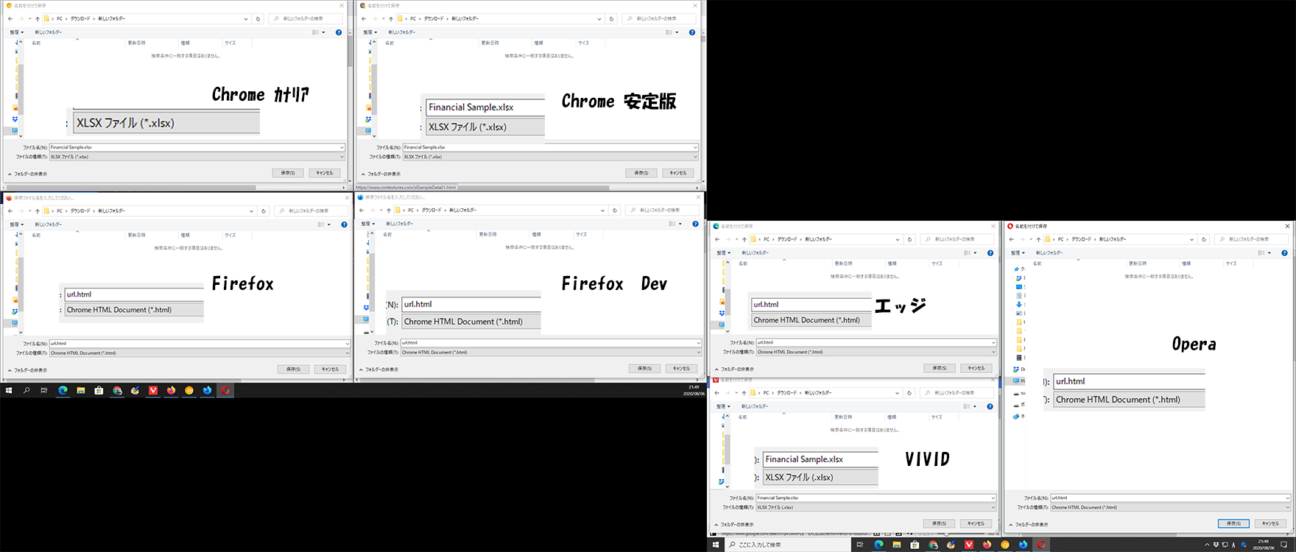The height and width of the screenshot is (552, 1296).
Task: Click back arrow in Firefox Dev save dialog
Action: pos(362,210)
